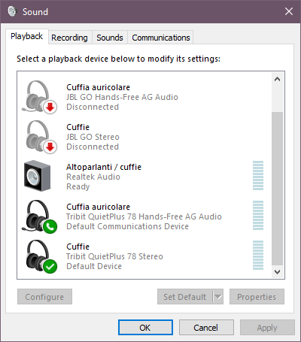Click the Sound speaker icon in the title bar

tap(12, 11)
